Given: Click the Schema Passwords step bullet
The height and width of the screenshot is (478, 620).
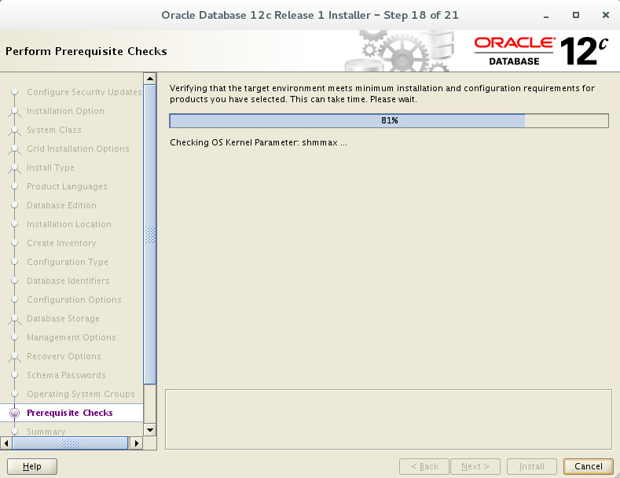Looking at the screenshot, I should (x=15, y=375).
